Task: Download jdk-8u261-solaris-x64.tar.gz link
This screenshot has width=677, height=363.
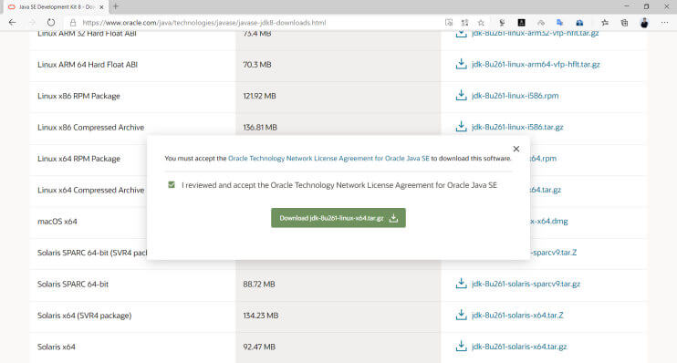Action: coord(519,347)
